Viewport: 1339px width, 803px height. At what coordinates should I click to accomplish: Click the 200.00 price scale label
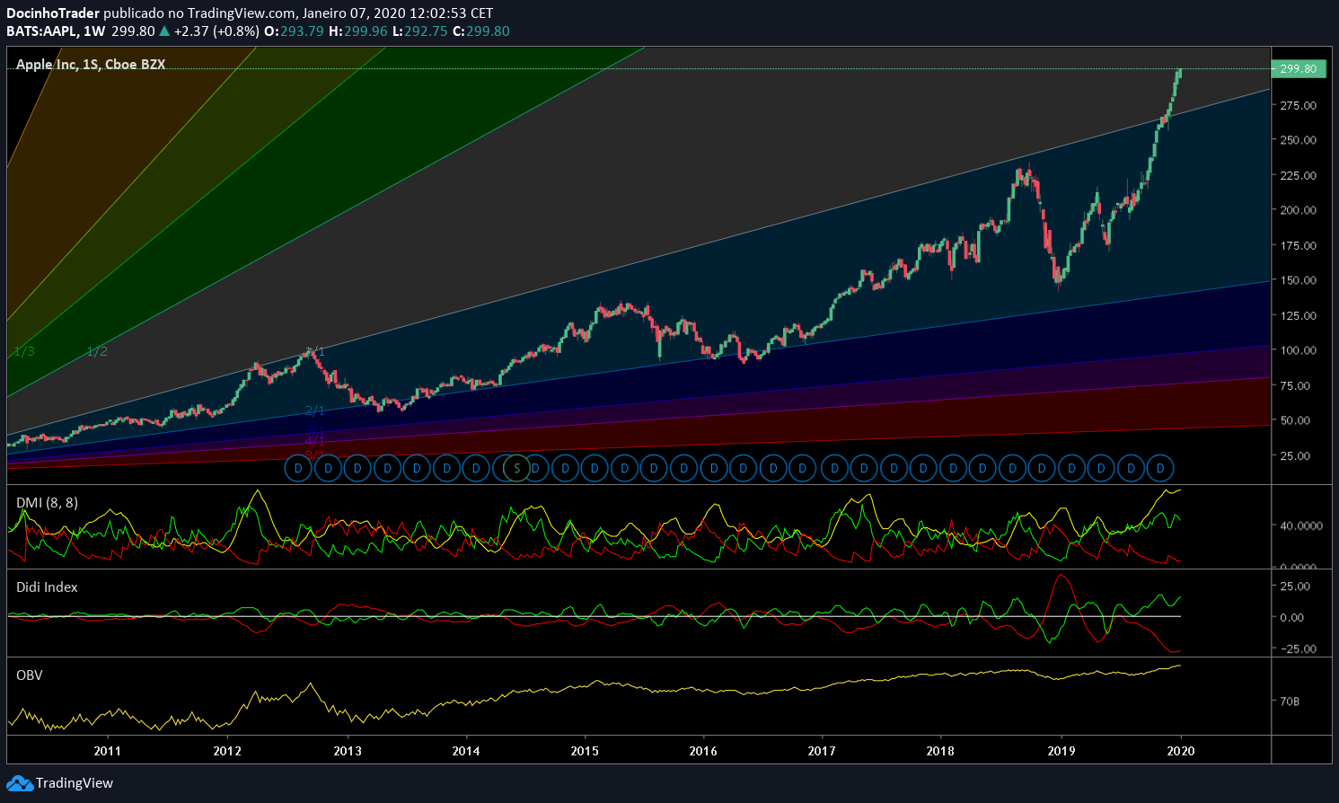[1299, 210]
